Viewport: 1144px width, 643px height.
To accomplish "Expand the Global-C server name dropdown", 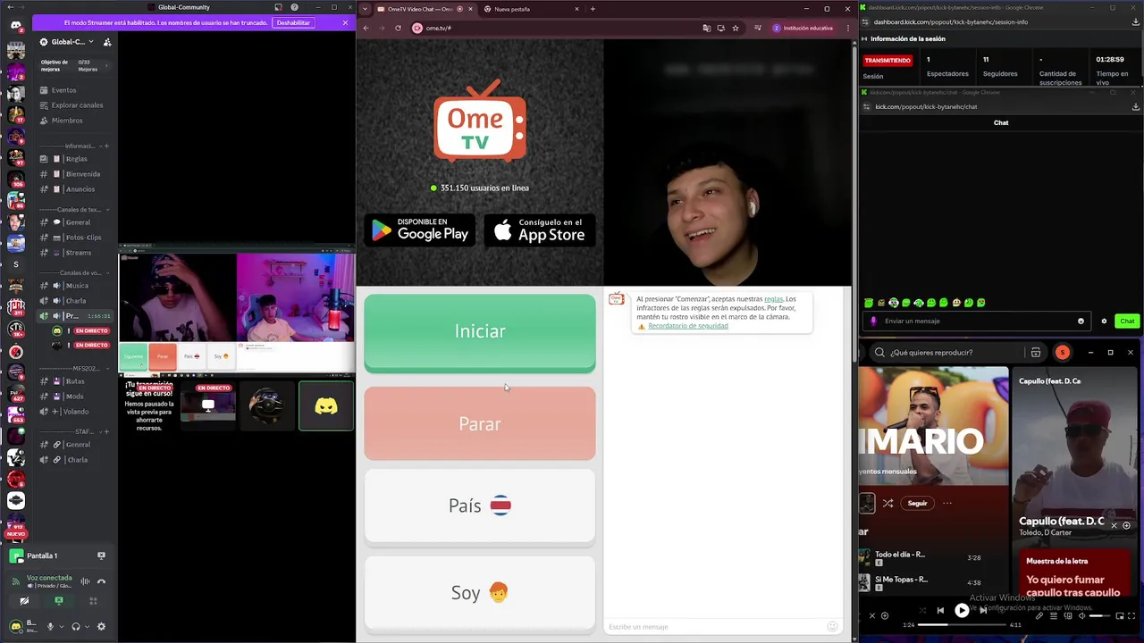I will point(92,42).
